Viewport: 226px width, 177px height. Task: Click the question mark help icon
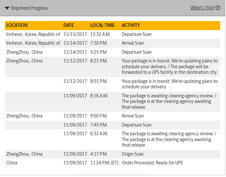218,8
